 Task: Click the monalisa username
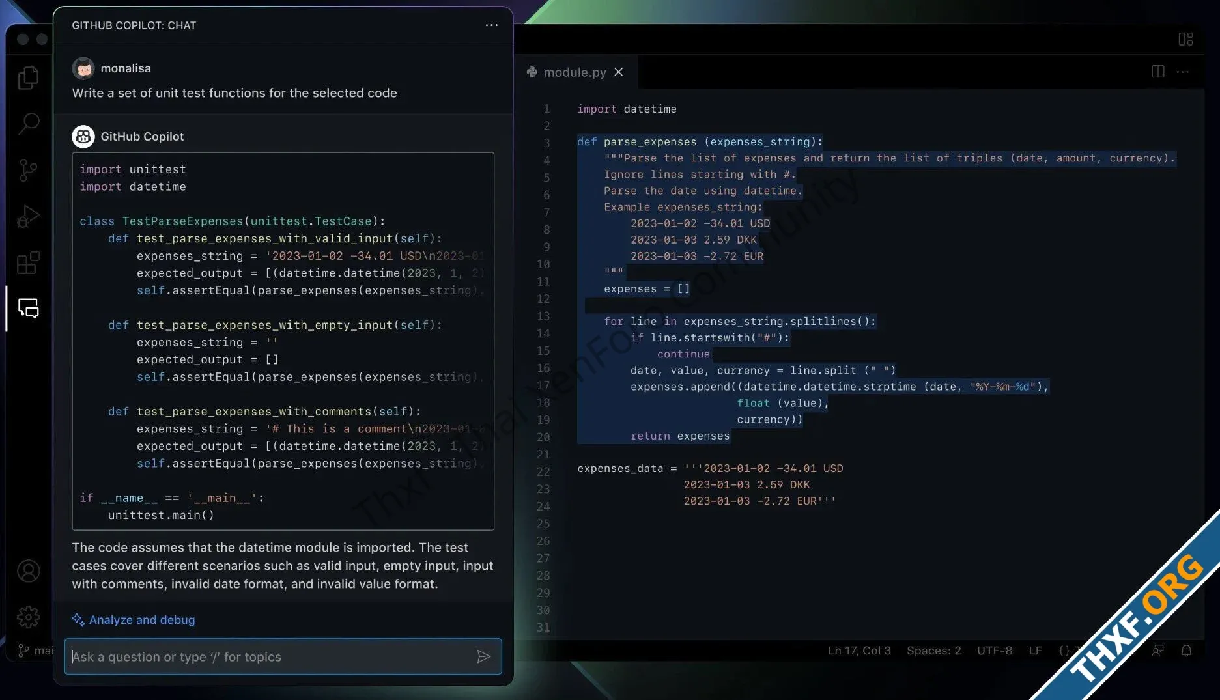tap(126, 68)
